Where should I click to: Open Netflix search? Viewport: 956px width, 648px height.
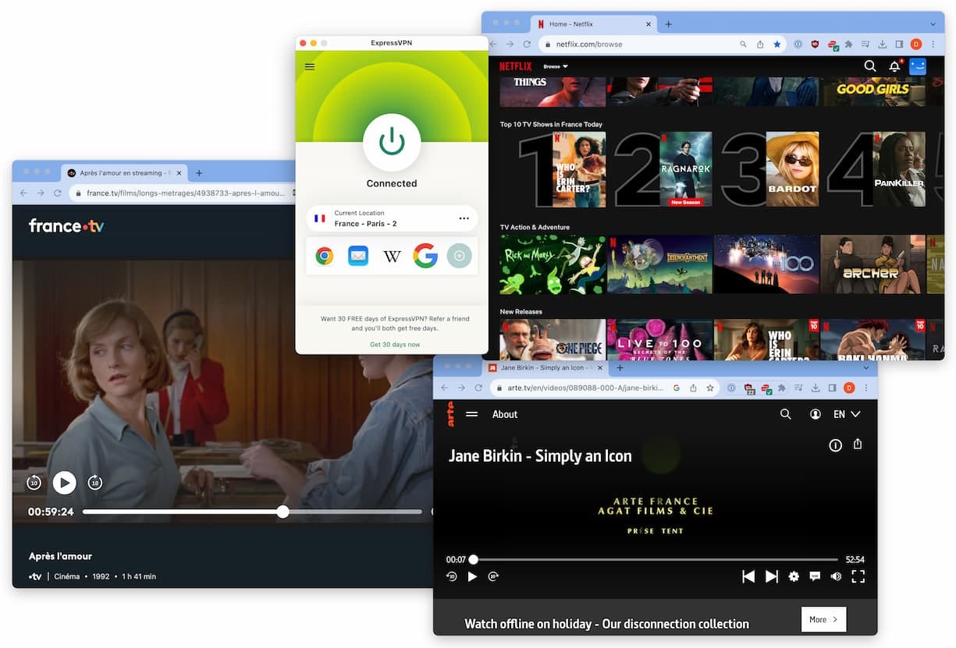(x=870, y=66)
